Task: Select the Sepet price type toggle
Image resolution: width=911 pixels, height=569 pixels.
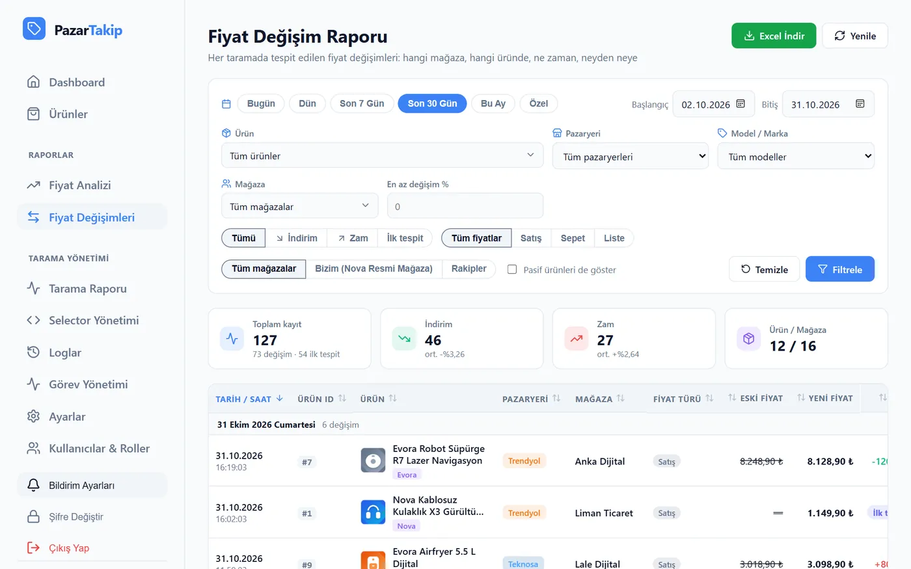Action: click(573, 238)
